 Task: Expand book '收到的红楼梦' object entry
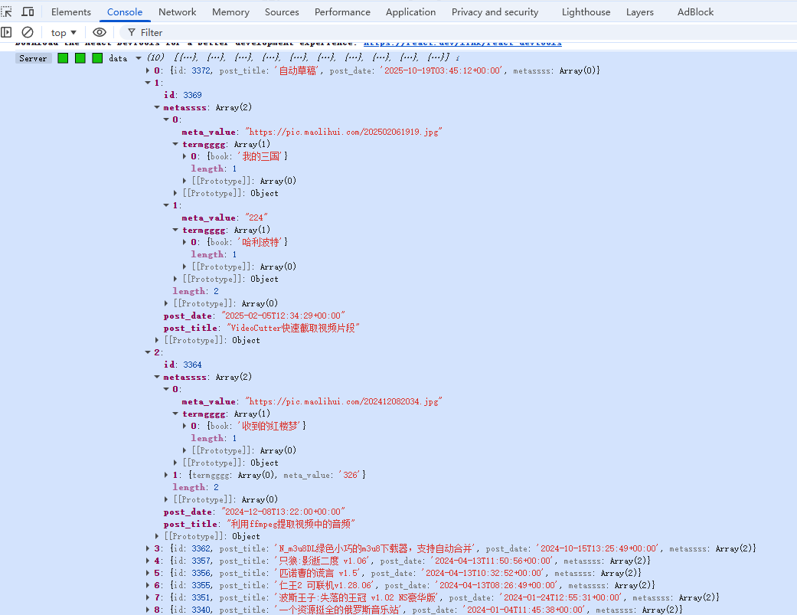point(185,426)
